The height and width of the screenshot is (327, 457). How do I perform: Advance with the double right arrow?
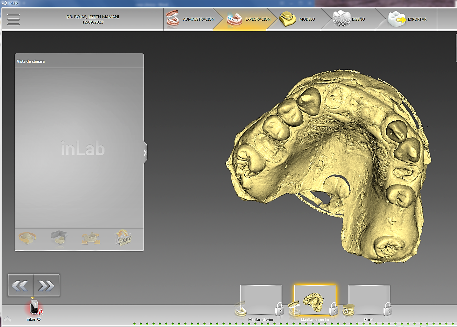coord(46,286)
